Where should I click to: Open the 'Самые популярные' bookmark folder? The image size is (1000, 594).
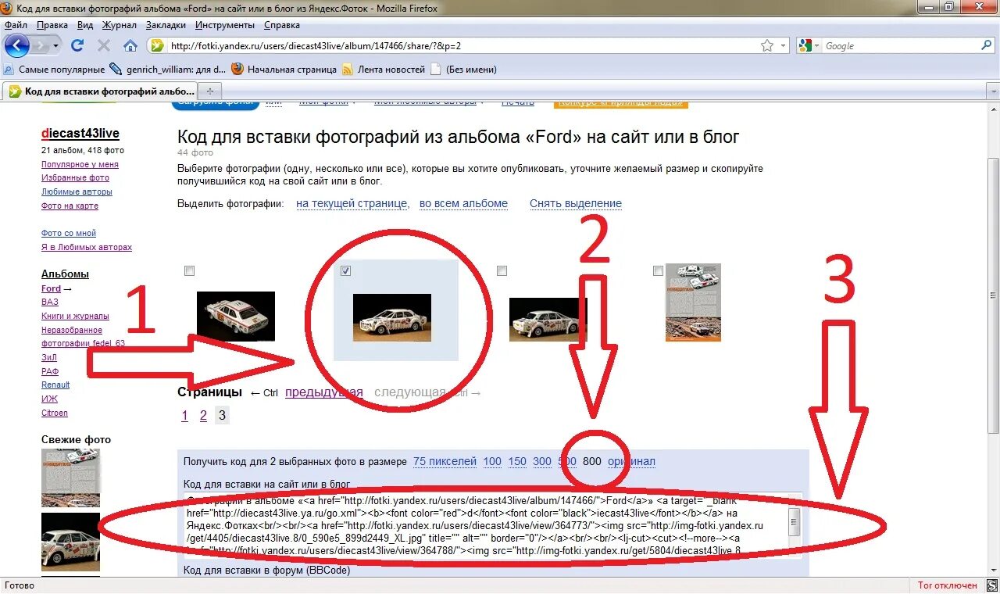(55, 70)
